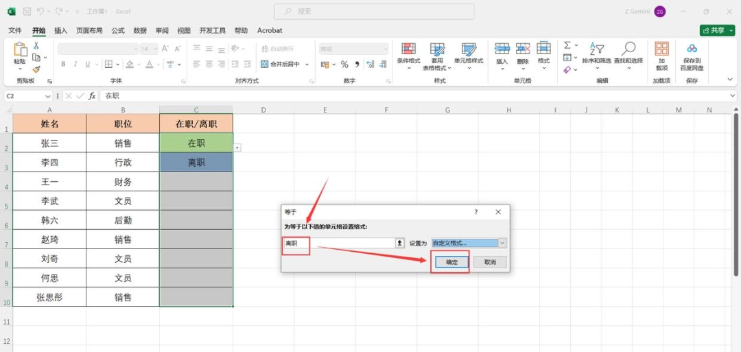Collapse the ribbon with the chevron
This screenshot has height=352, width=741.
731,80
